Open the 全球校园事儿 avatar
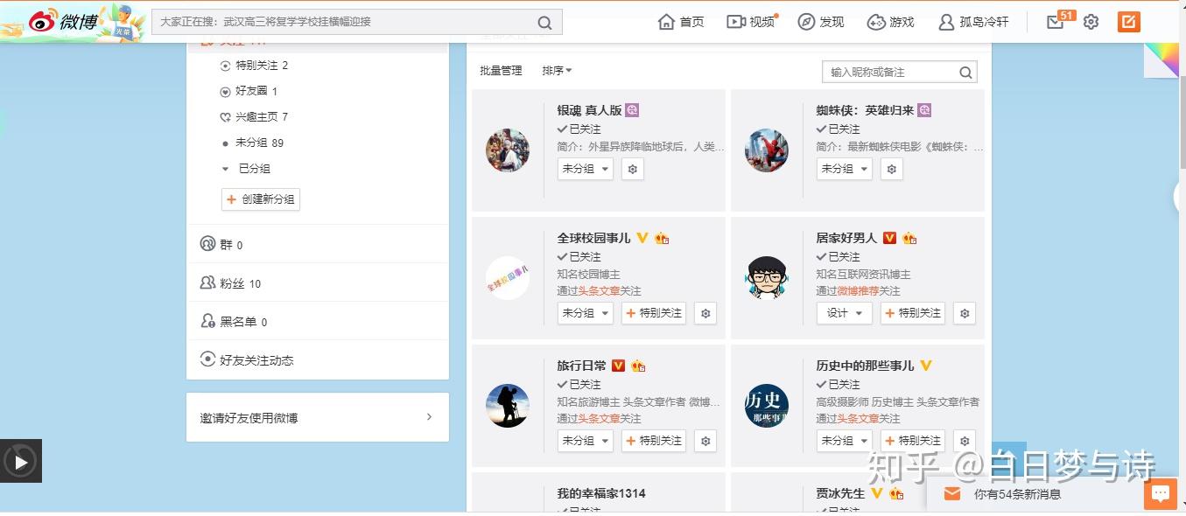The height and width of the screenshot is (516, 1186). point(508,278)
